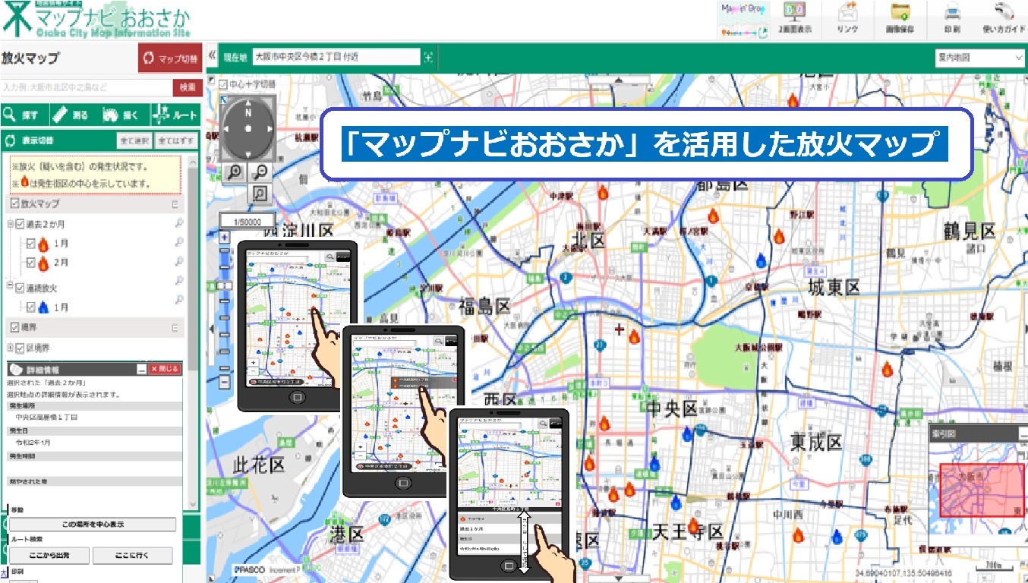Click the ここから出発 button
1028x583 pixels.
point(49,555)
